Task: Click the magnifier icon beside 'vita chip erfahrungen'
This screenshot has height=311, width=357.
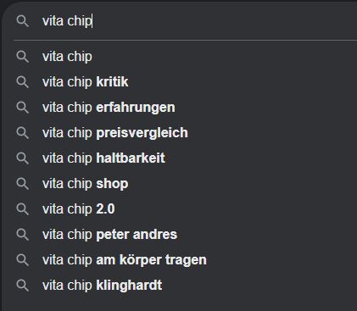Action: click(22, 108)
